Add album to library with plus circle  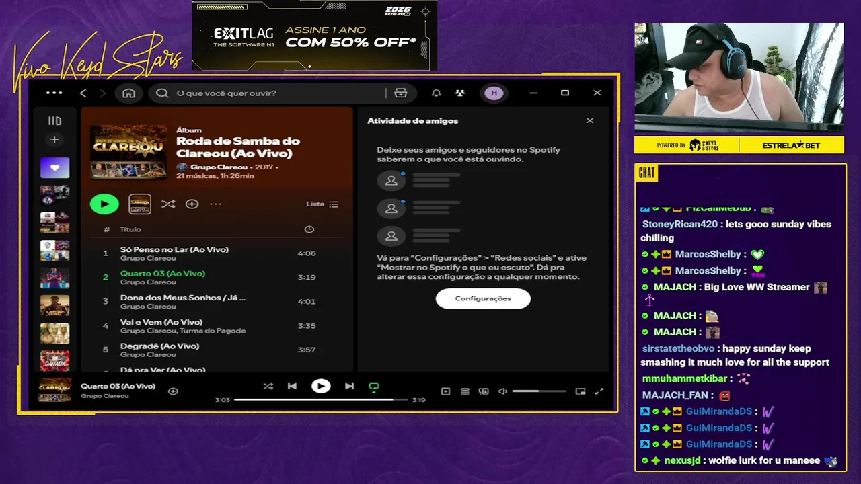point(192,204)
